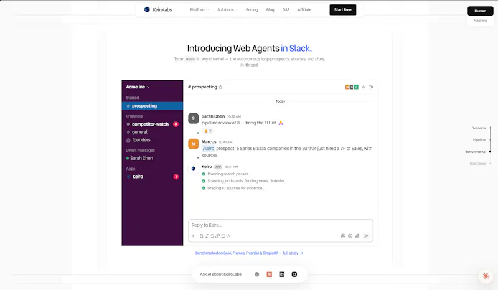The image size is (498, 290).
Task: Expand the Acme Inc workspace menu
Action: (x=138, y=87)
